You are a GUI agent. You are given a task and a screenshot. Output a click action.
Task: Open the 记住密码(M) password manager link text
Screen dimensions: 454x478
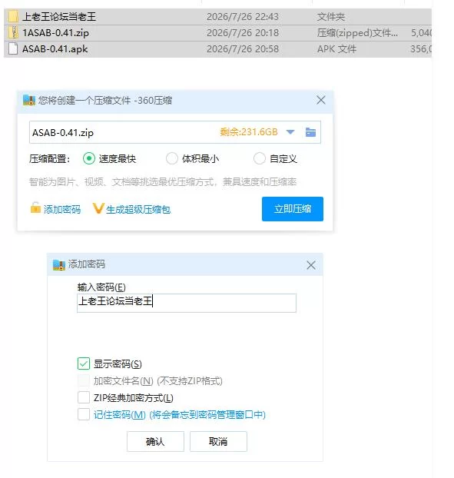tap(180, 414)
